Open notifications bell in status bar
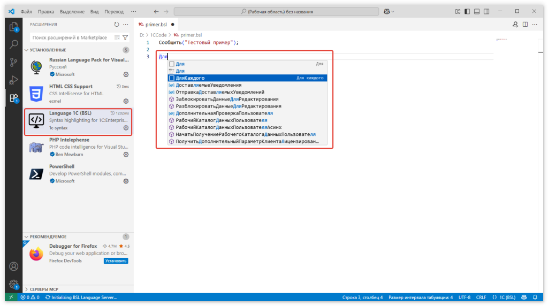The height and width of the screenshot is (306, 548). coord(535,297)
